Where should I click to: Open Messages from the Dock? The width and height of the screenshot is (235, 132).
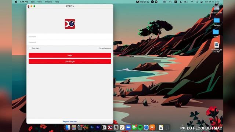tap(134, 127)
